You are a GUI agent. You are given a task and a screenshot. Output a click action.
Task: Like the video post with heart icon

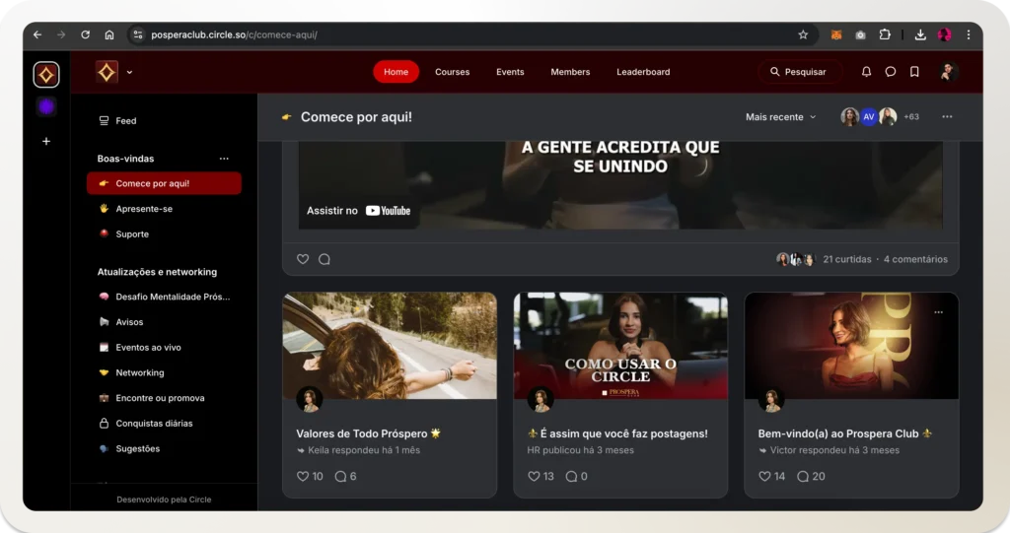point(303,259)
